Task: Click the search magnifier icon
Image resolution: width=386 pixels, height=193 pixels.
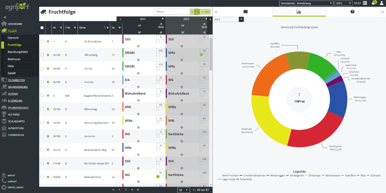Action: [197, 12]
